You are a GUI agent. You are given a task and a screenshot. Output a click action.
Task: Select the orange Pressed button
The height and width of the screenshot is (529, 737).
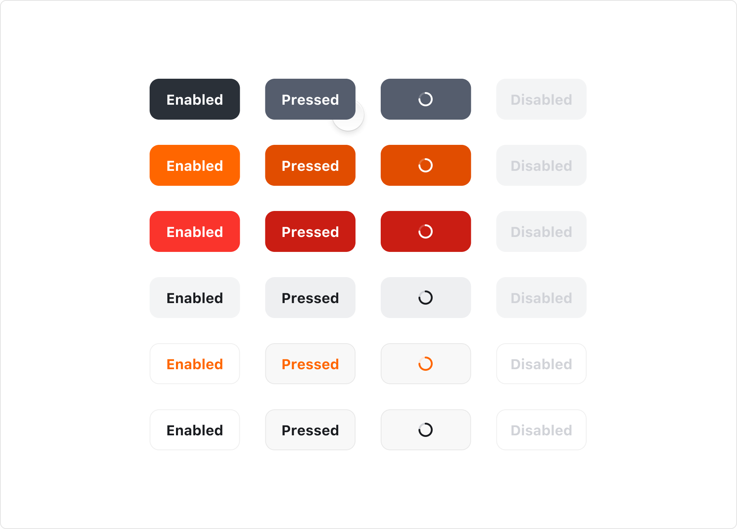pos(310,165)
